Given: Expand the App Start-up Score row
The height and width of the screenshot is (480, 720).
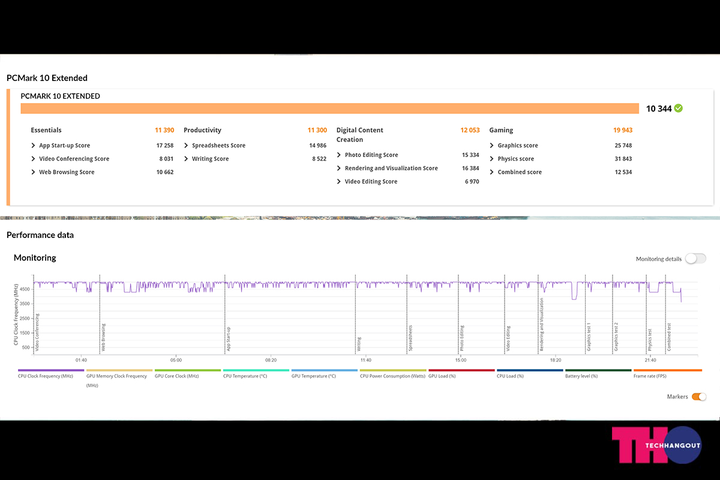Looking at the screenshot, I should click(x=33, y=146).
